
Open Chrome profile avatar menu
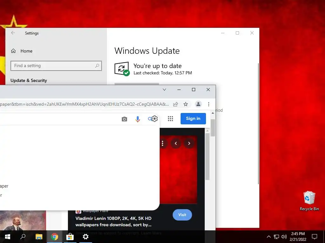pyautogui.click(x=198, y=104)
